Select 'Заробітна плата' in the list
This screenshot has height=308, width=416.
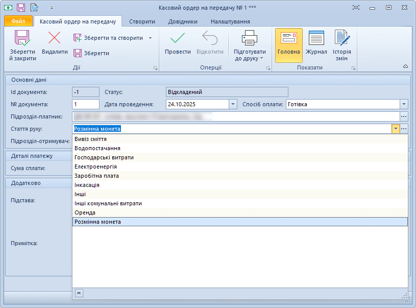96,176
